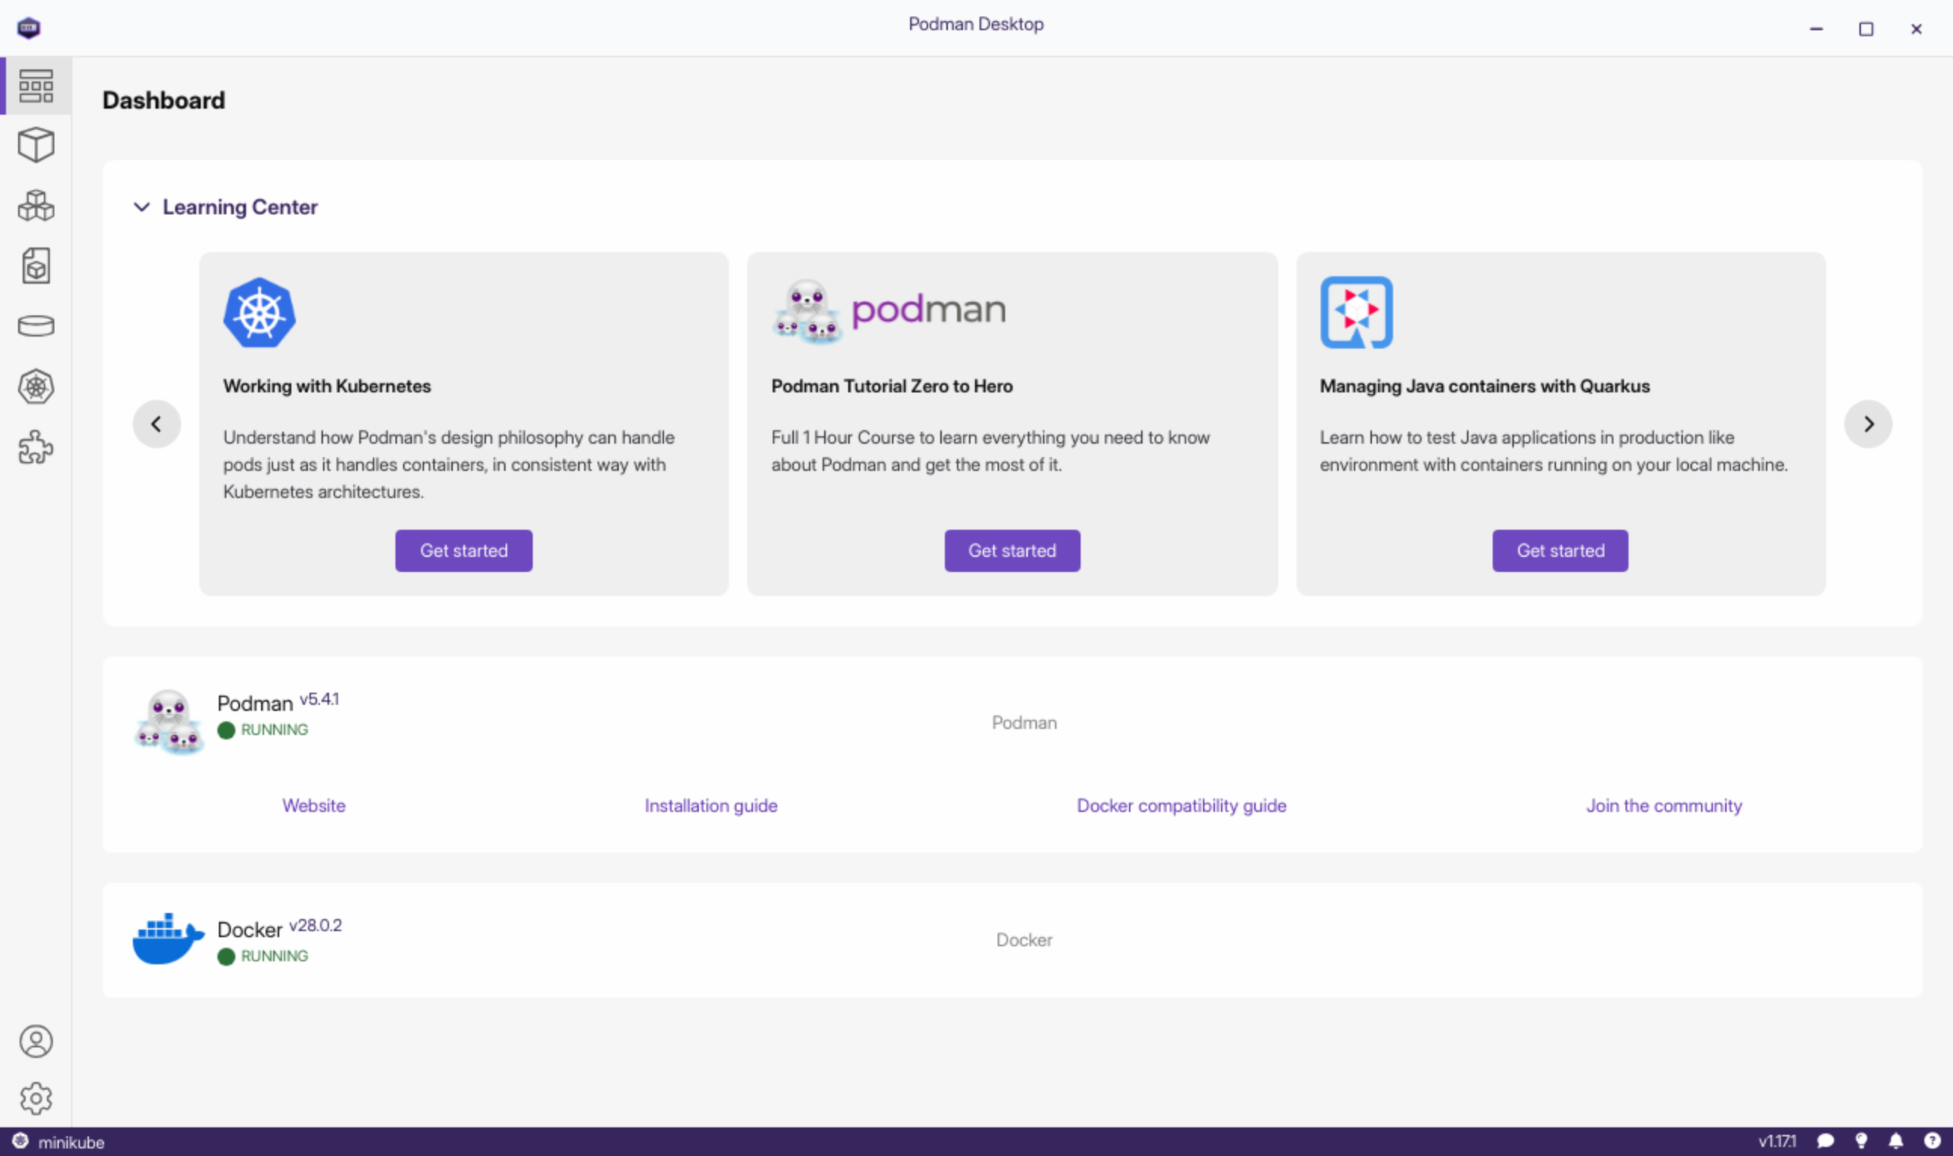Open the Images sidebar icon
1953x1156 pixels.
[x=35, y=266]
